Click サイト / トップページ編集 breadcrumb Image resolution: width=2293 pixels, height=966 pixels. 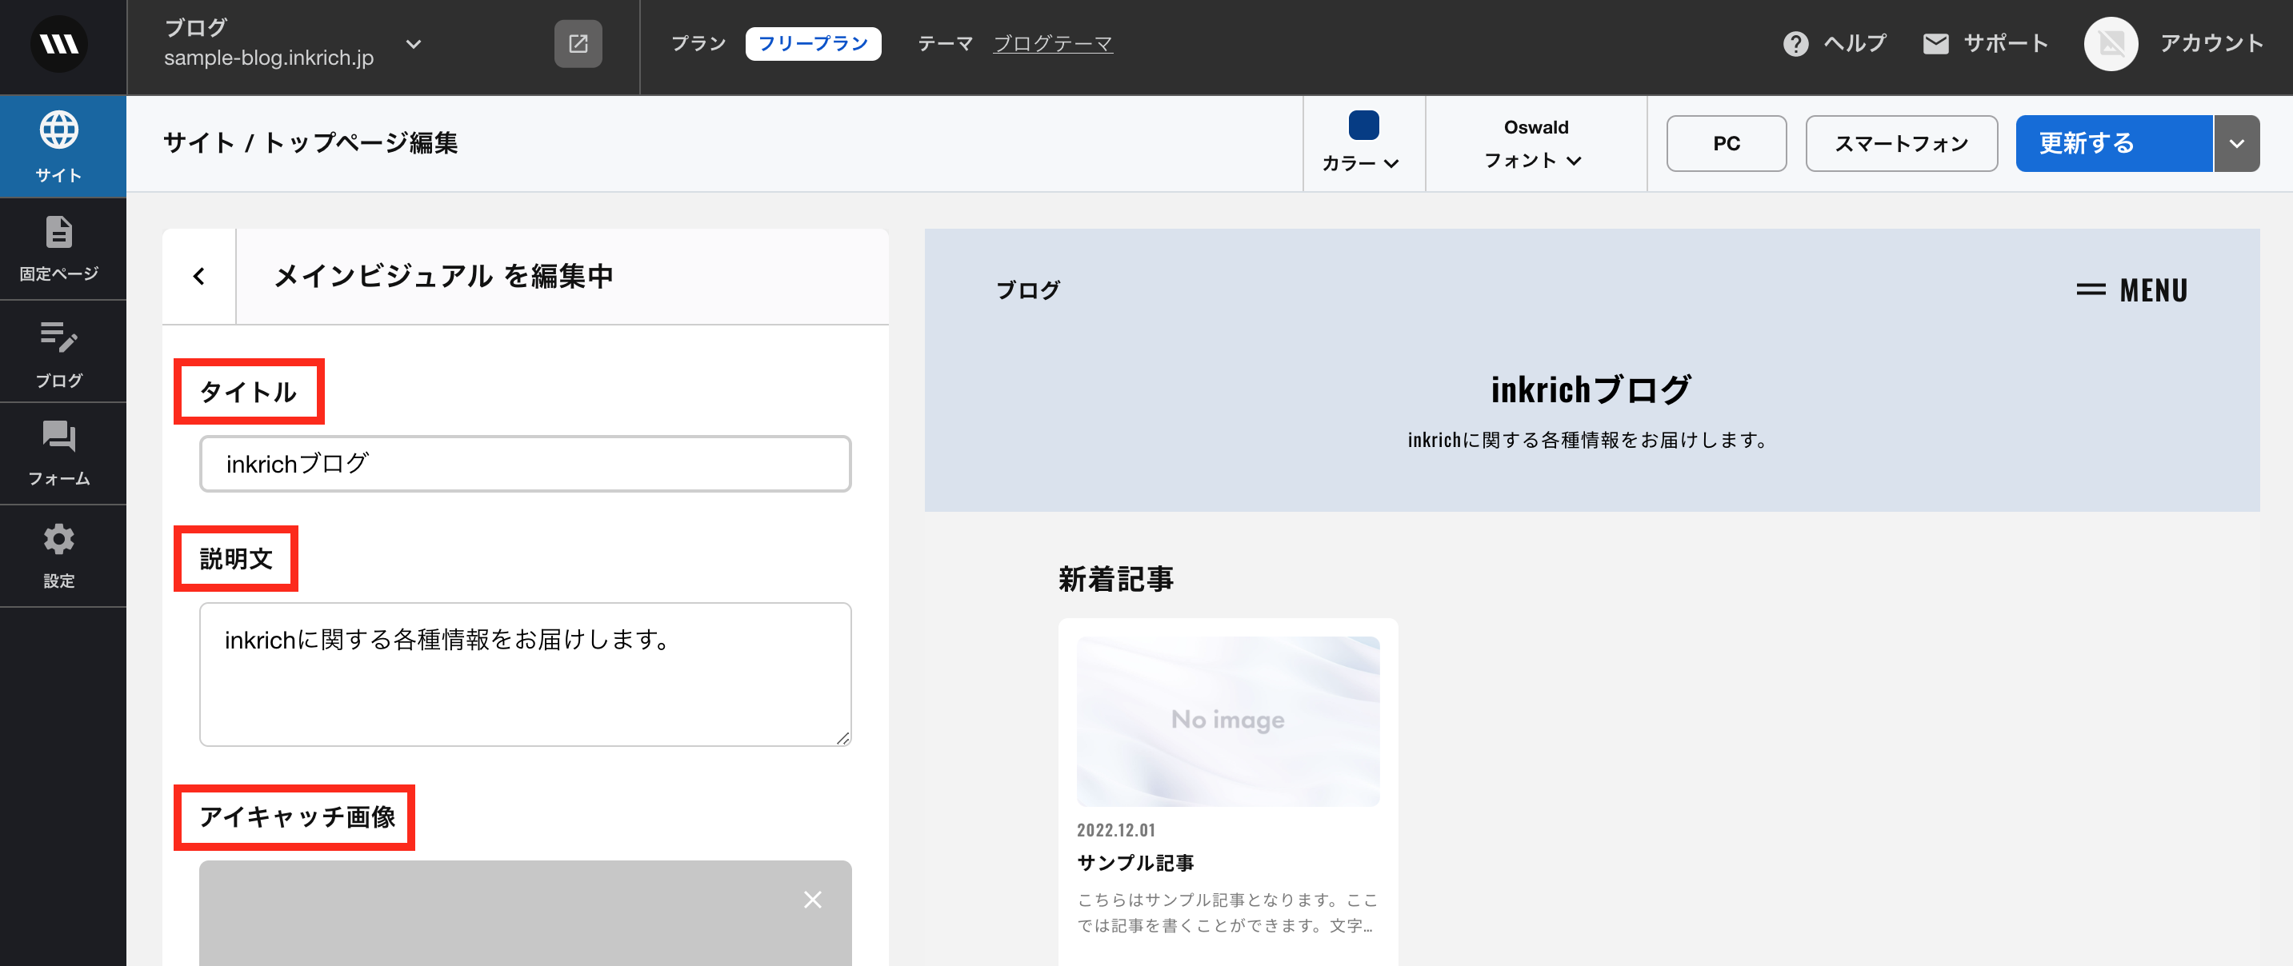tap(310, 143)
